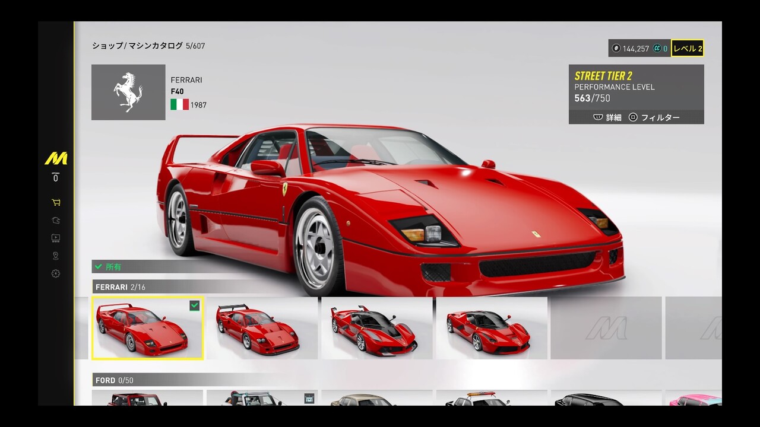Image resolution: width=760 pixels, height=427 pixels.
Task: Click the CC Crew Credits icon
Action: pyautogui.click(x=657, y=49)
